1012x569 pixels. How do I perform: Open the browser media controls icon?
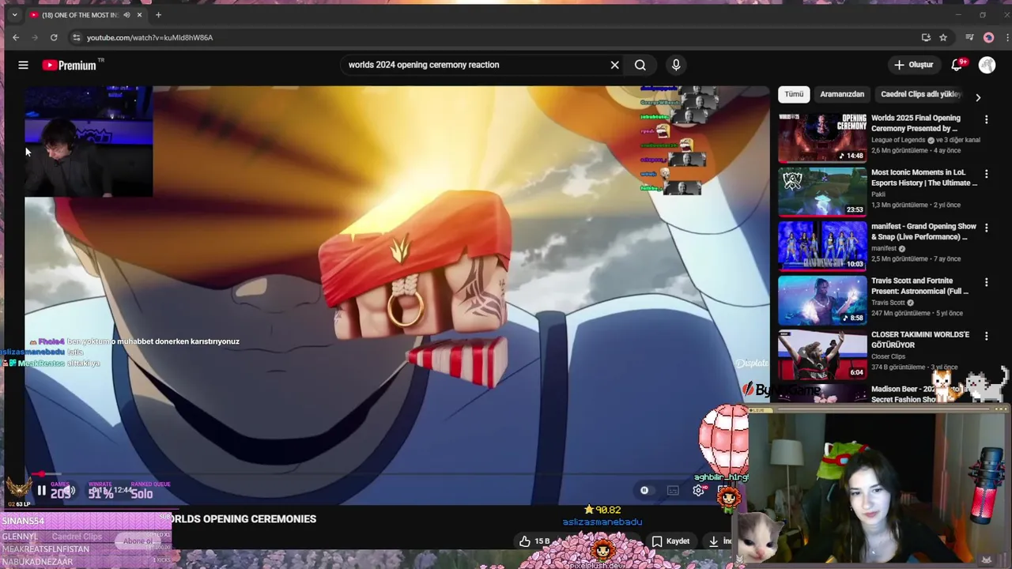pyautogui.click(x=969, y=37)
